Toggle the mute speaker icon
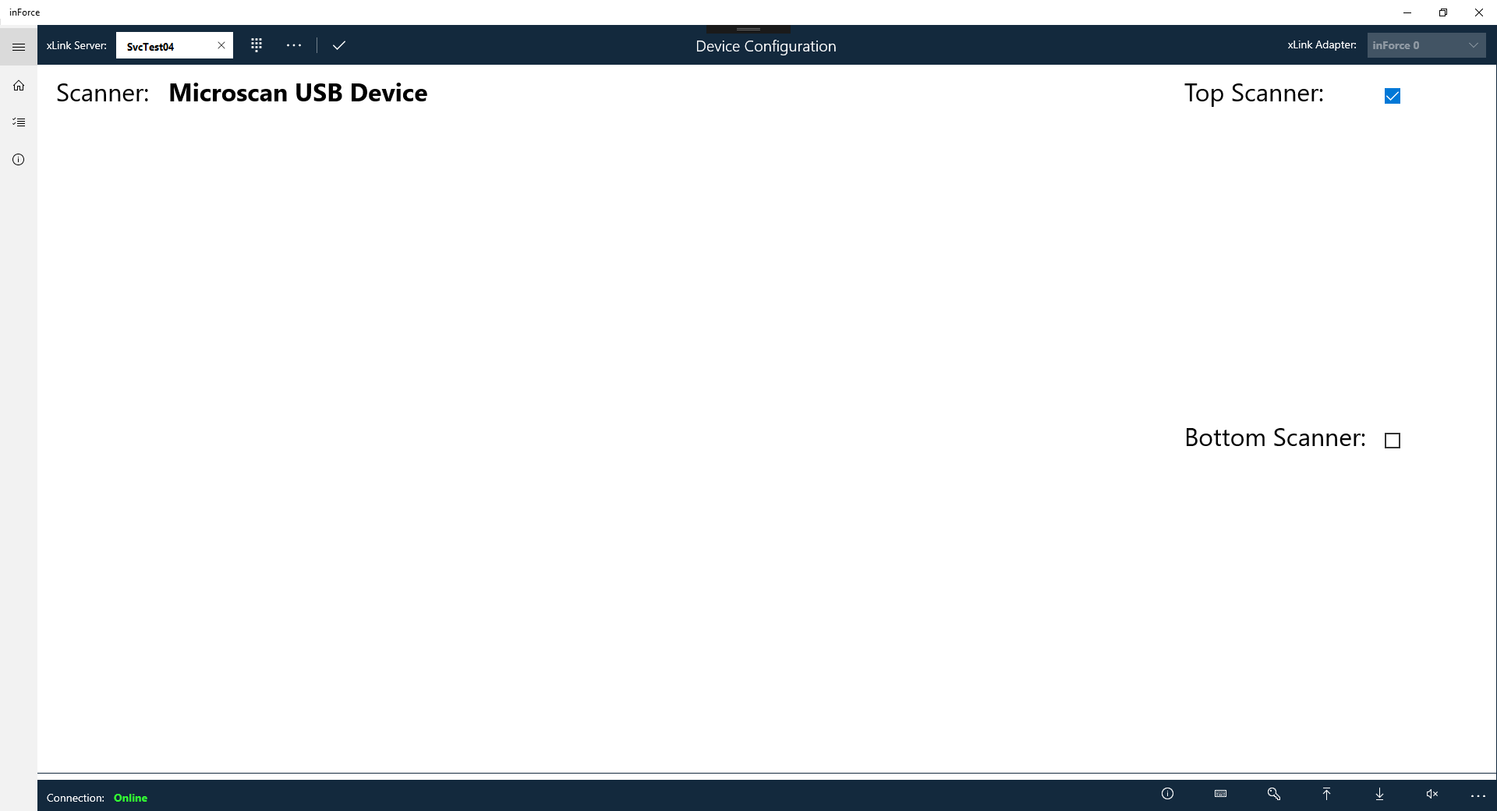 pos(1432,794)
